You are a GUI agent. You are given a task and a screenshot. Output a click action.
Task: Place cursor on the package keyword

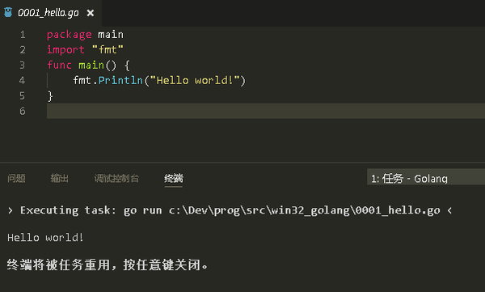pyautogui.click(x=70, y=35)
